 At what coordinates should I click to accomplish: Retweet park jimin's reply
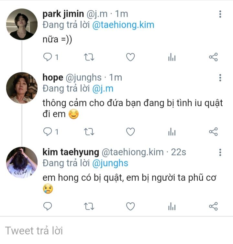point(89,58)
